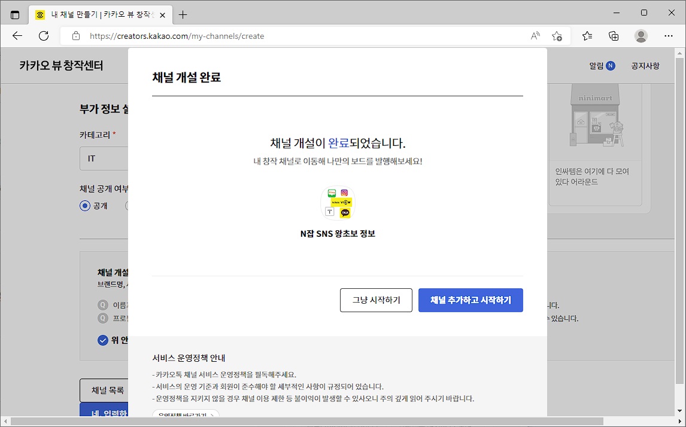Viewport: 686px width, 427px height.
Task: Click the channel profile image thumbnail
Action: coord(338,203)
